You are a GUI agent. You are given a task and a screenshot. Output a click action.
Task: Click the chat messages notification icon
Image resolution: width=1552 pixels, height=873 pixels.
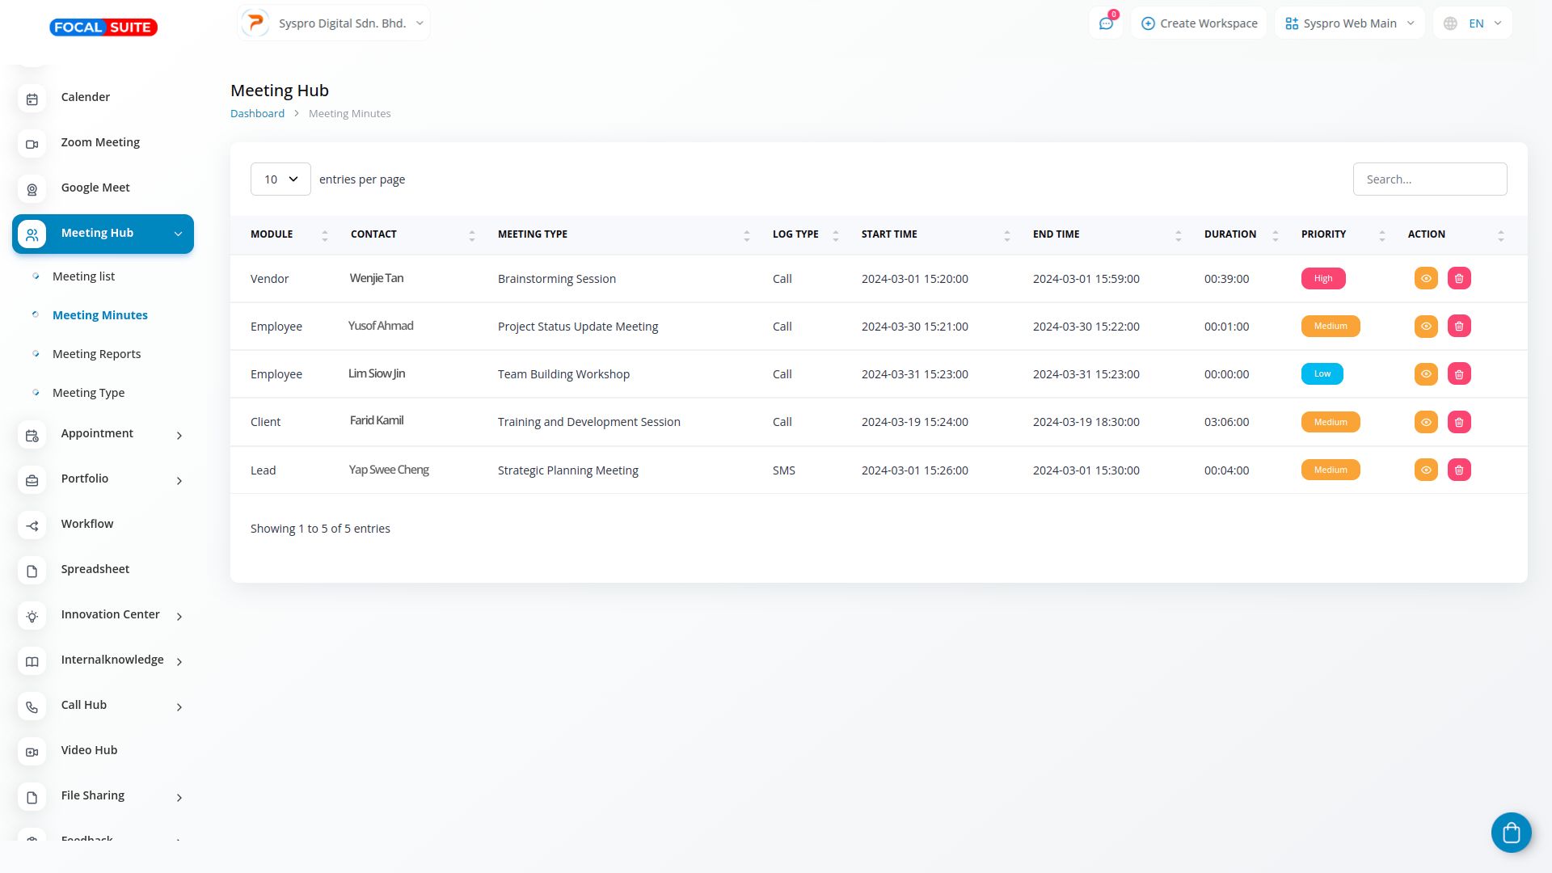[x=1106, y=23]
